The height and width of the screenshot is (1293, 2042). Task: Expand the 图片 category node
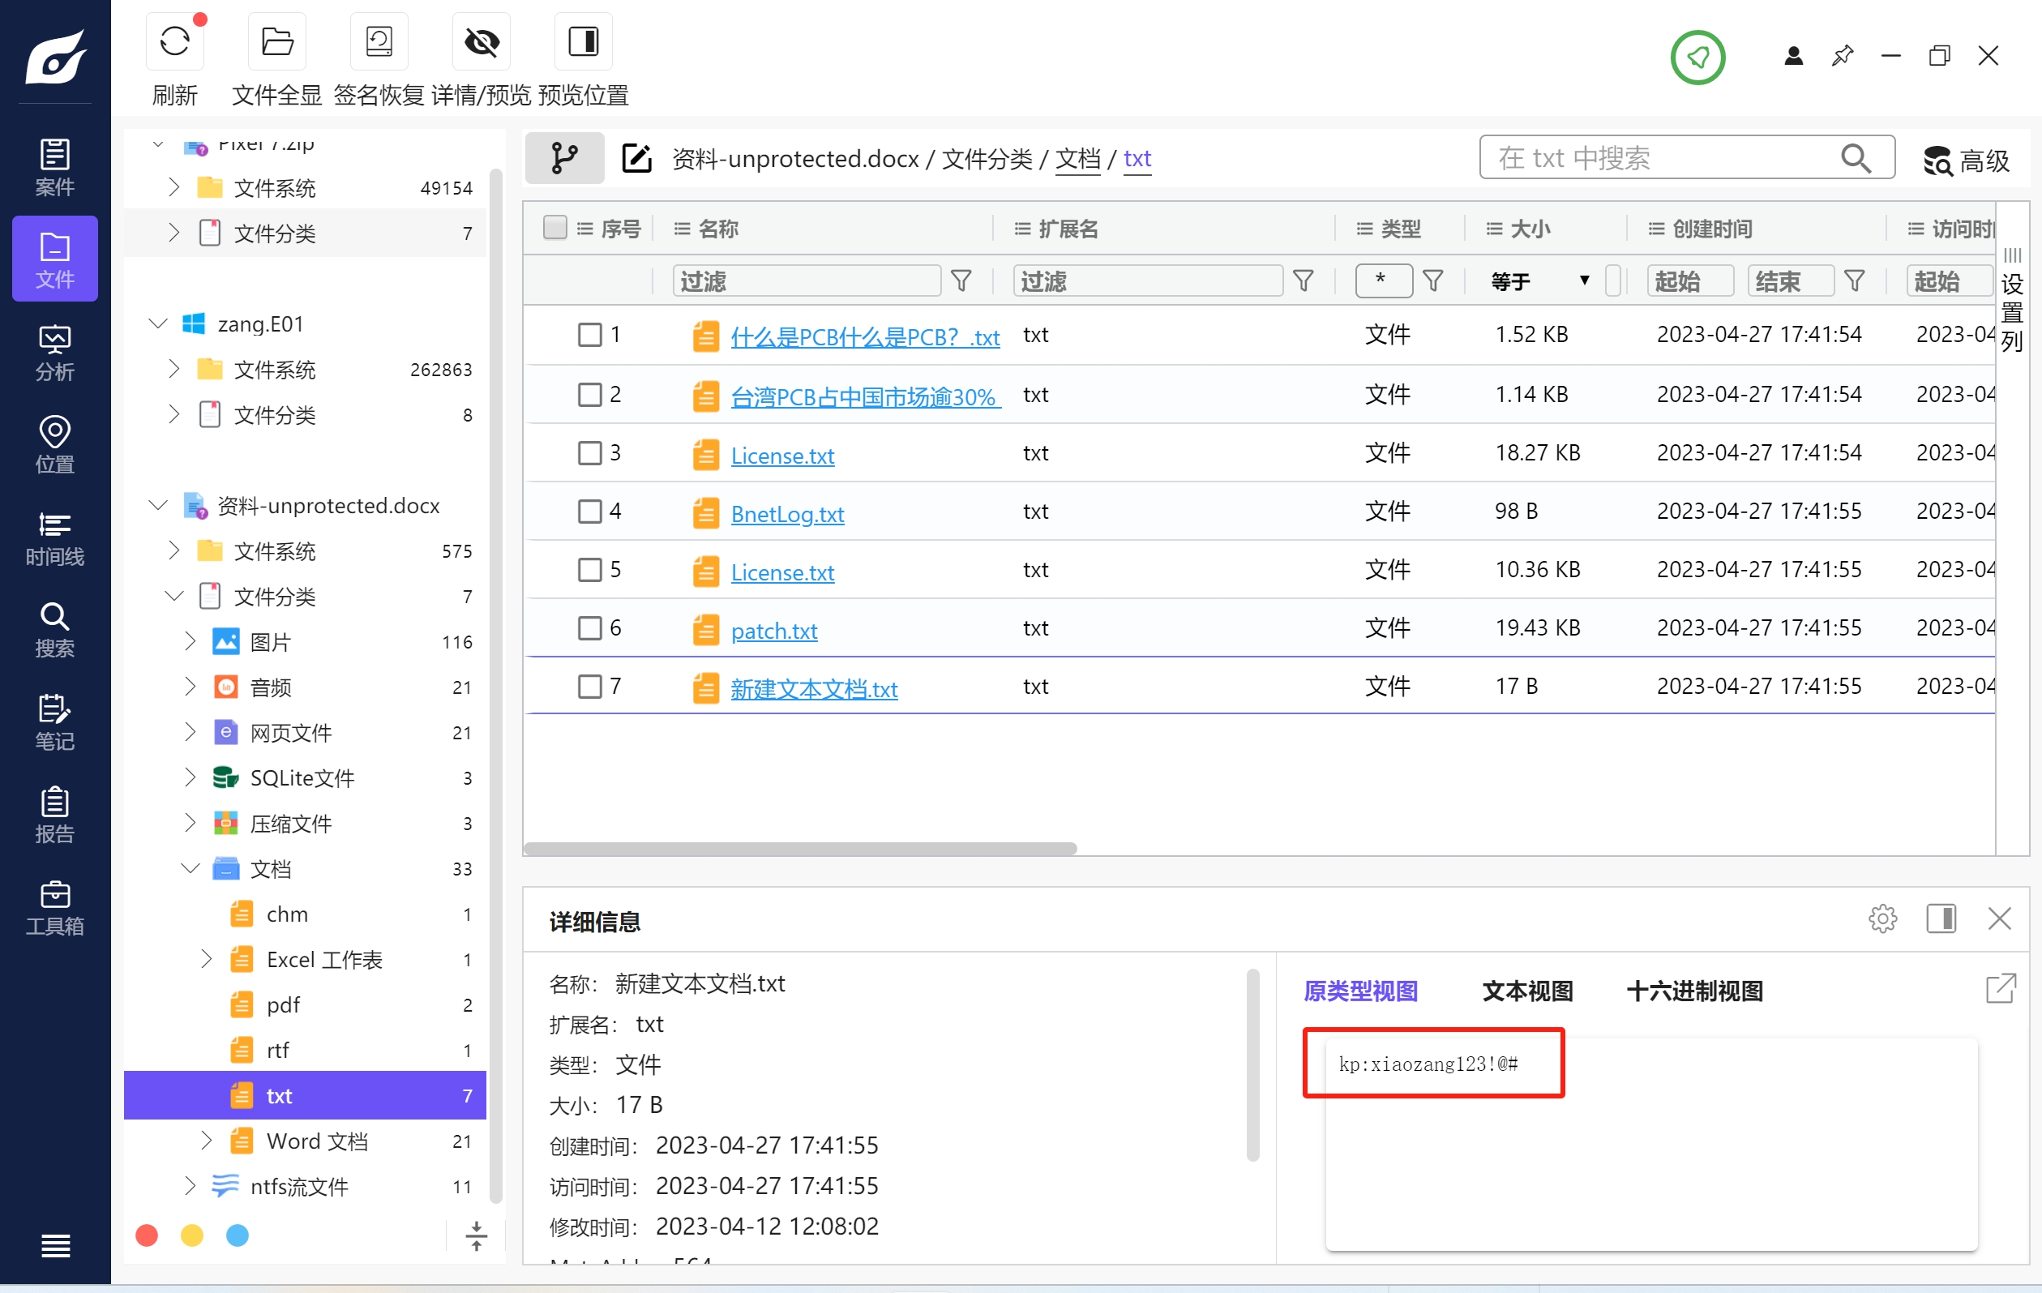(190, 641)
